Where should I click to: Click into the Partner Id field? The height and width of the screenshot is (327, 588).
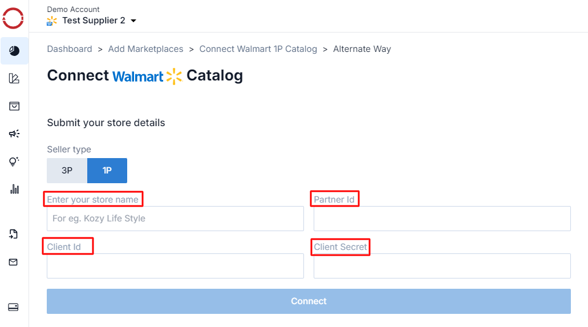click(x=442, y=219)
